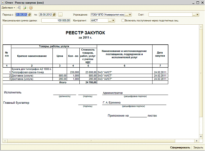Image resolution: width=205 pixels, height=151 pixels.
Task: Click the Закрыть button
Action: pyautogui.click(x=198, y=148)
